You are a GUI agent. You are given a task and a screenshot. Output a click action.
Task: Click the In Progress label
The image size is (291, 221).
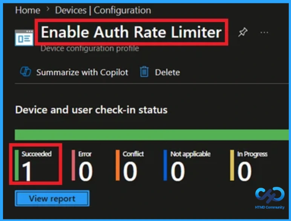point(253,154)
